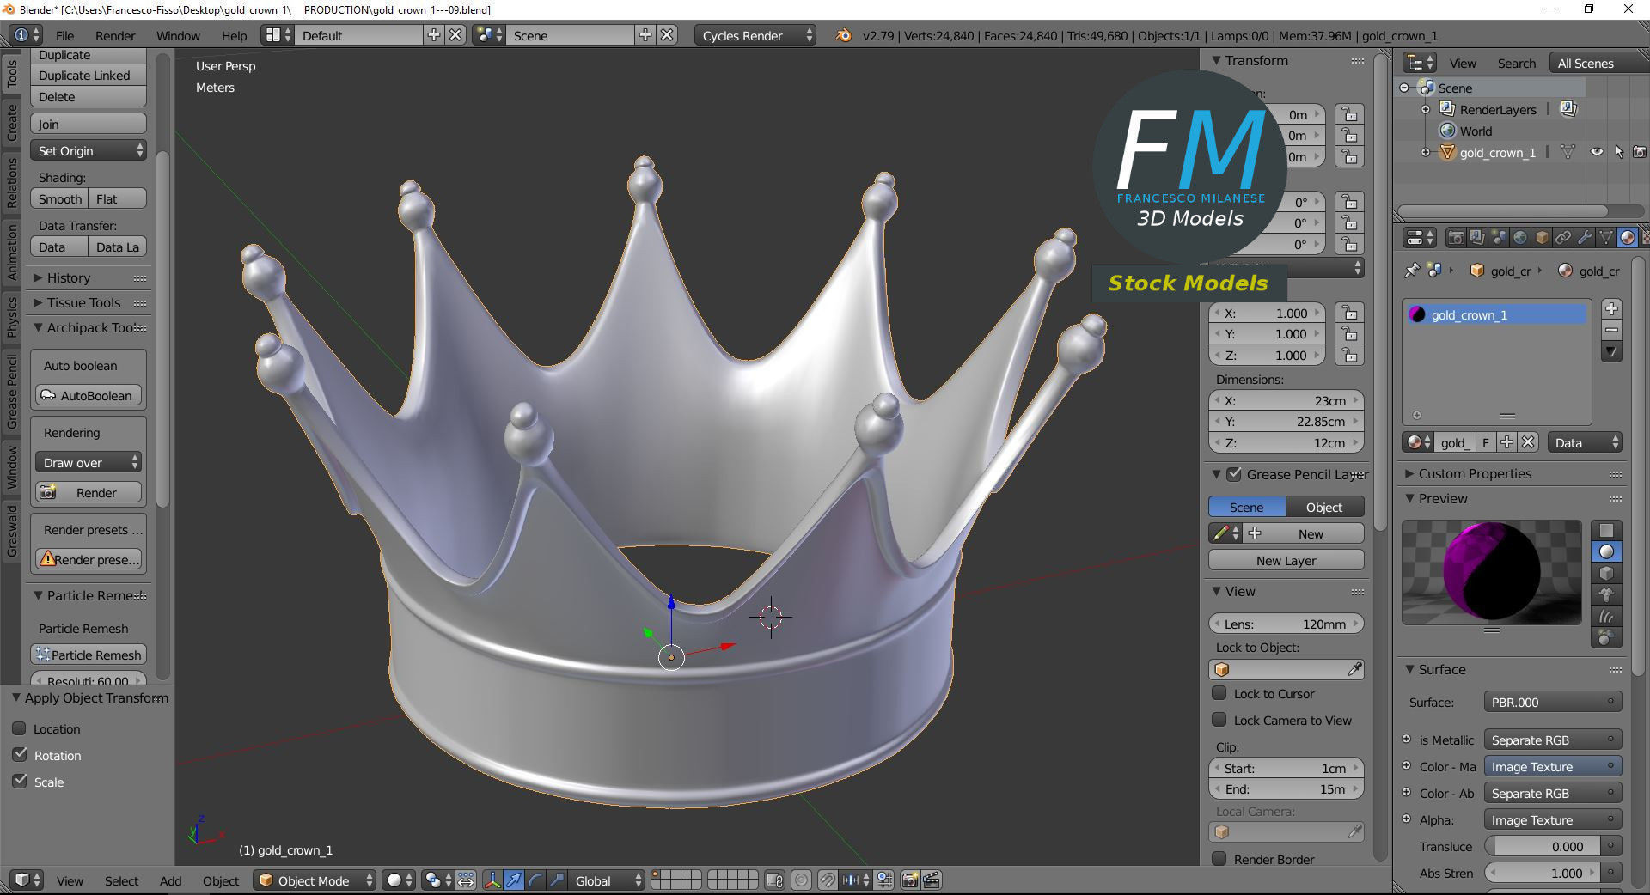This screenshot has width=1650, height=895.
Task: Switch to the Create tool shelf tab
Action: click(12, 122)
